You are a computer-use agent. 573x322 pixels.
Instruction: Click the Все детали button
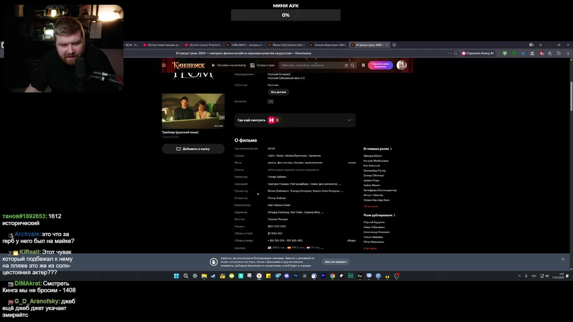pyautogui.click(x=278, y=92)
